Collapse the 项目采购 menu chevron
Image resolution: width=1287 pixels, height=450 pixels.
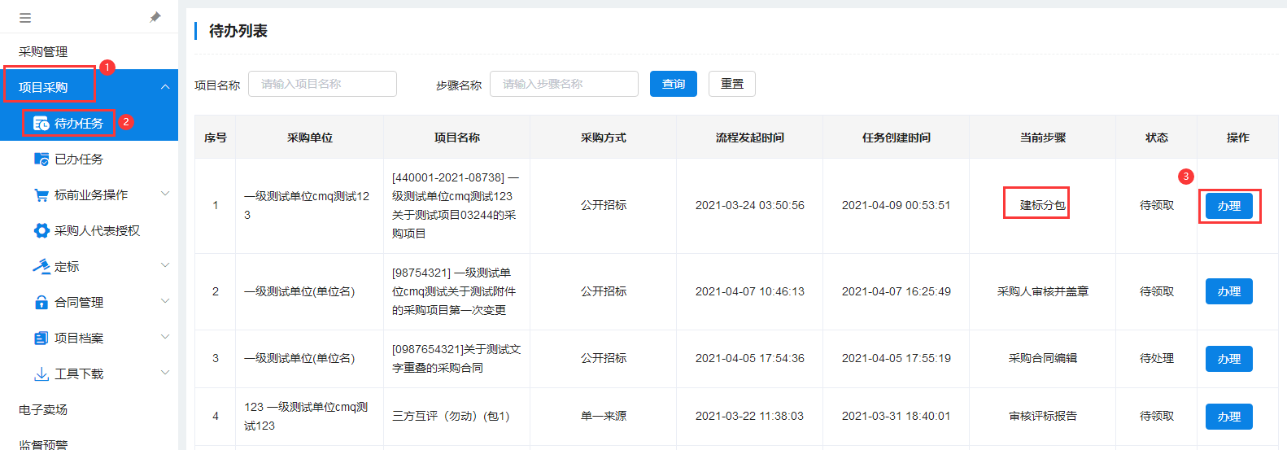[165, 87]
